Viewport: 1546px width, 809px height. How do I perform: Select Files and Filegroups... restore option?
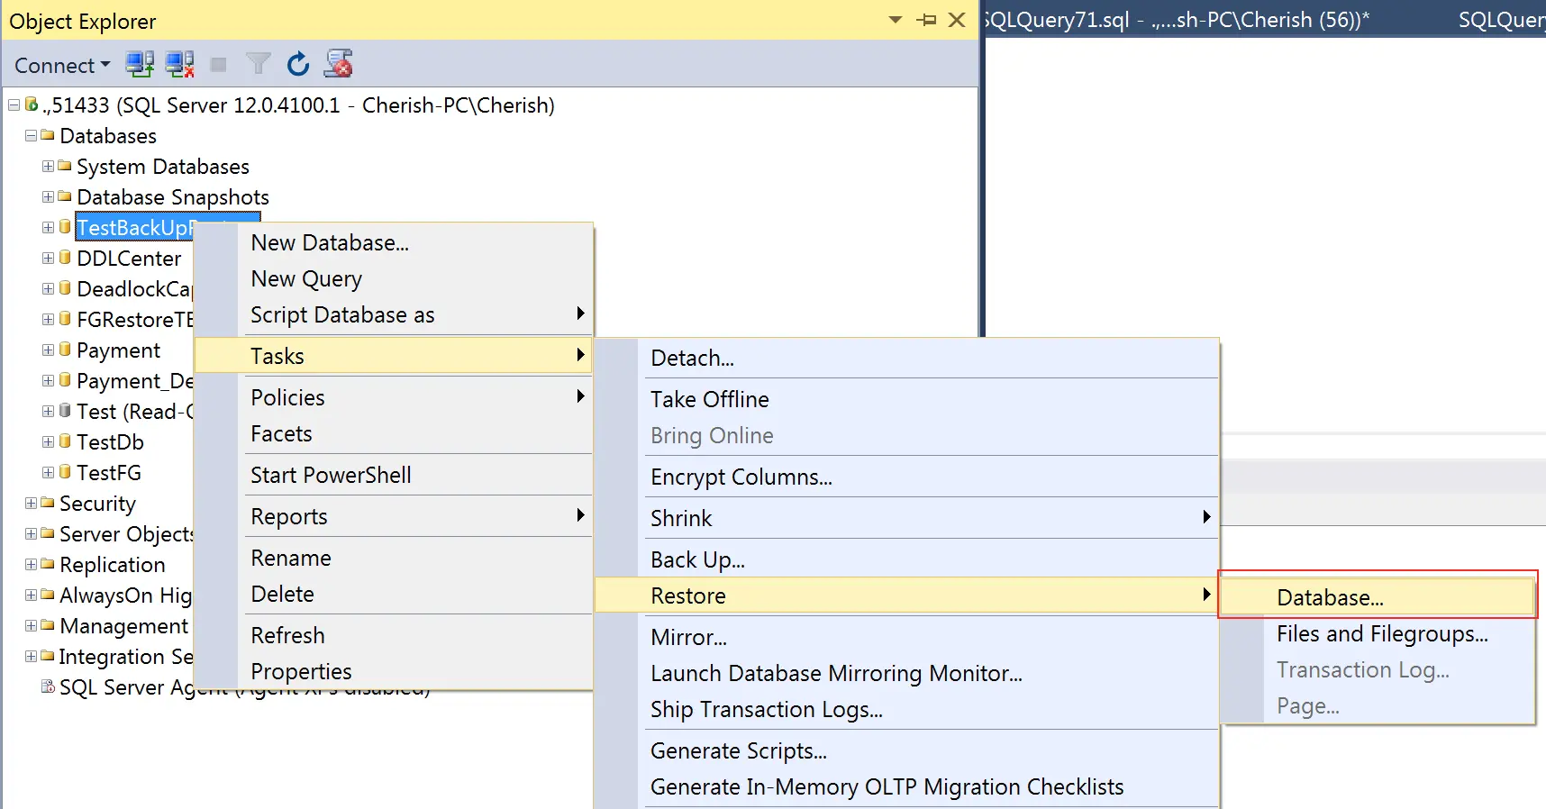1382,634
